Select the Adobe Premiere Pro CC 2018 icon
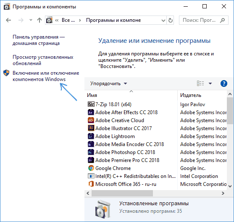The image size is (234, 222). point(91,160)
